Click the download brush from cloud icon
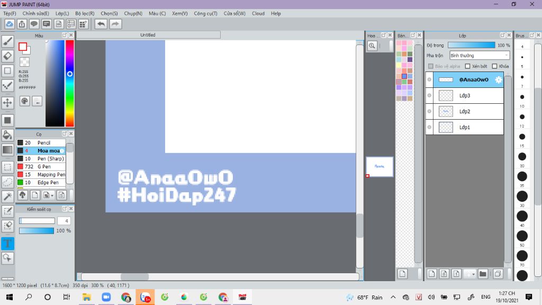This screenshot has width=542, height=305. [x=22, y=195]
